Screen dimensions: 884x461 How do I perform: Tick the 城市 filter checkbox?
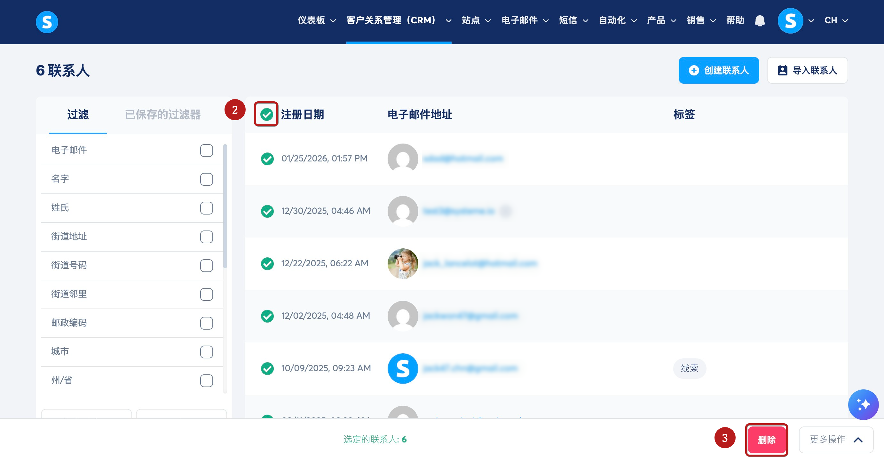click(x=206, y=352)
